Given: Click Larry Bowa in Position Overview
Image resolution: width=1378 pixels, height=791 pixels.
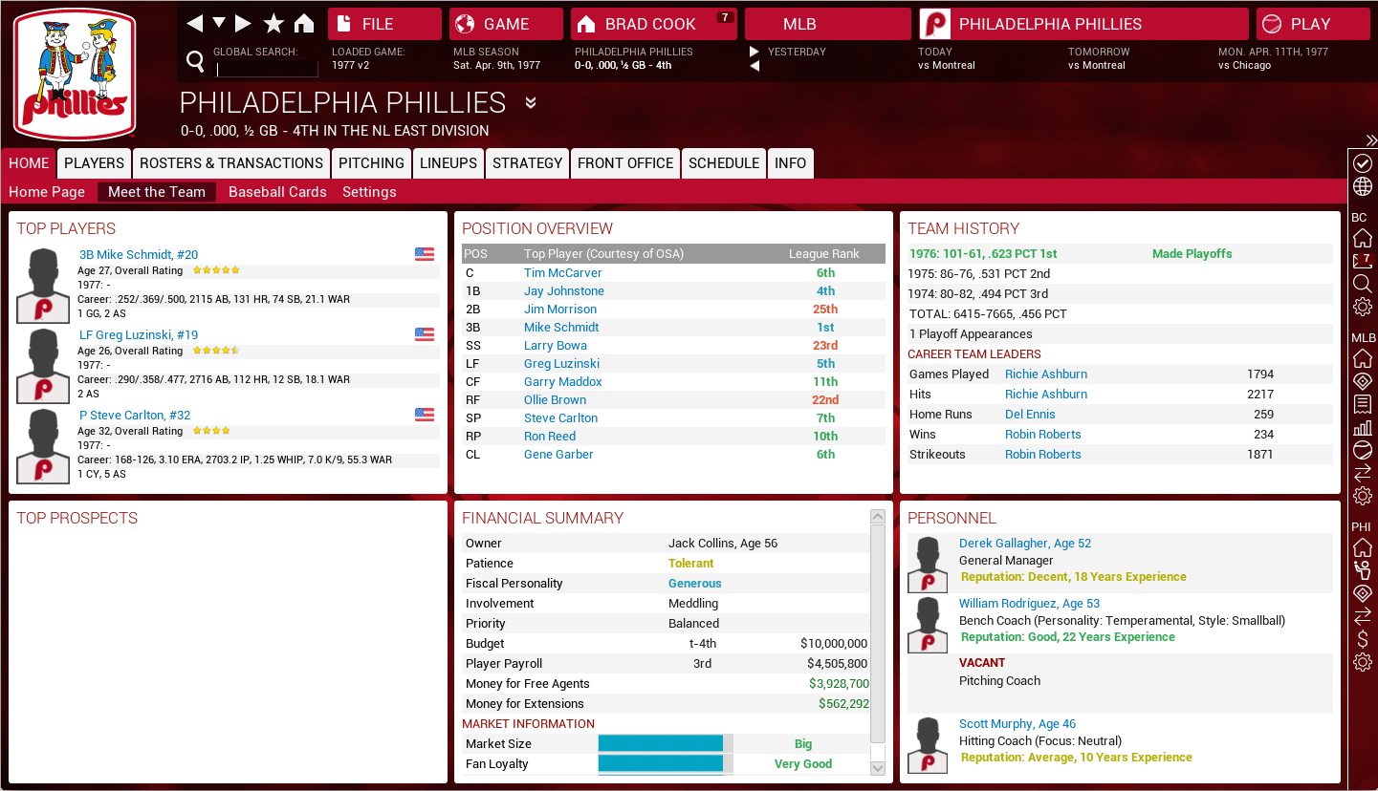Looking at the screenshot, I should [556, 346].
